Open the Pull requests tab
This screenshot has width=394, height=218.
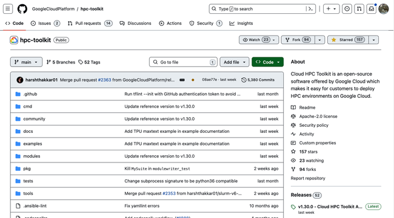(90, 24)
